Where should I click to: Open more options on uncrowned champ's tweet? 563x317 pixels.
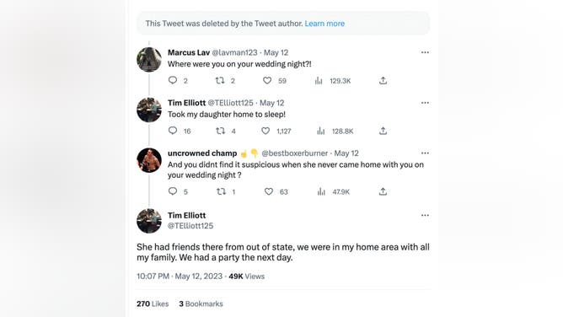(x=425, y=153)
